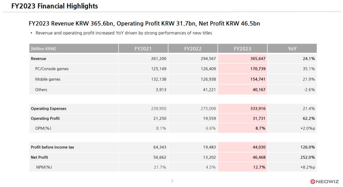
Task: Select the Net Profit row label
Action: click(39, 157)
